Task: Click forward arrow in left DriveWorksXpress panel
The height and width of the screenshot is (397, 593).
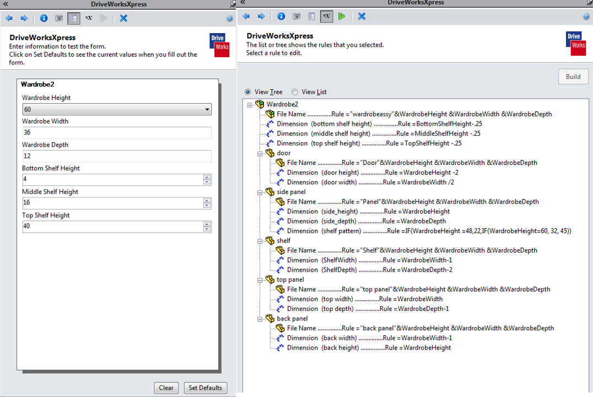Action: (x=24, y=18)
